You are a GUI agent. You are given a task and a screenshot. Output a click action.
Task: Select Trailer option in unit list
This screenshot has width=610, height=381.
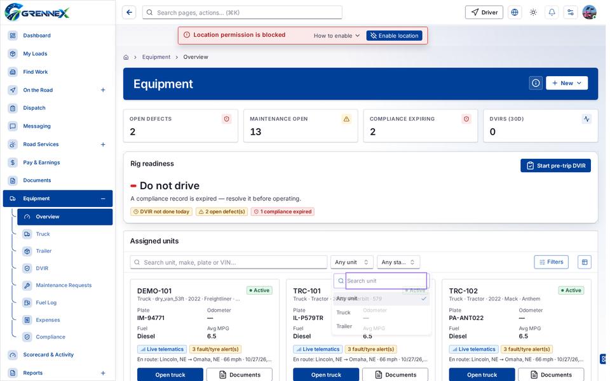coord(381,326)
